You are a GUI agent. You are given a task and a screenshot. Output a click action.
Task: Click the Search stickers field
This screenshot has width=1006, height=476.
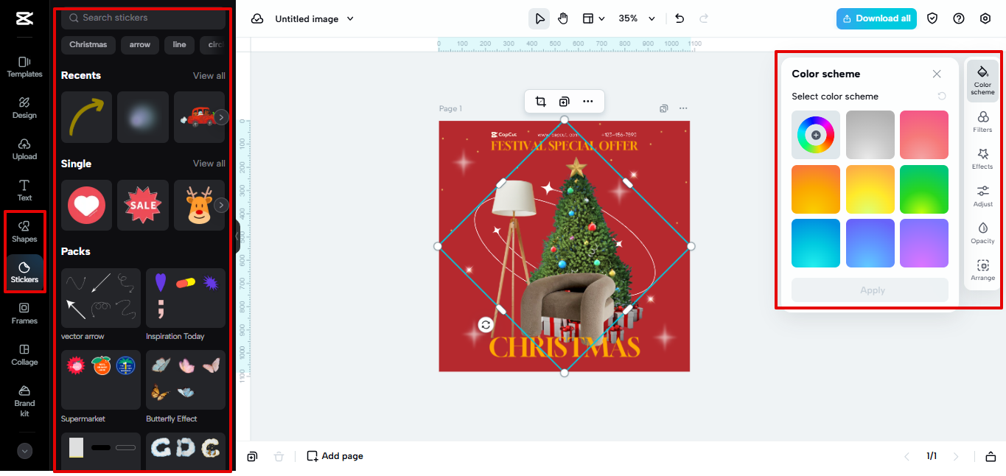(x=143, y=18)
